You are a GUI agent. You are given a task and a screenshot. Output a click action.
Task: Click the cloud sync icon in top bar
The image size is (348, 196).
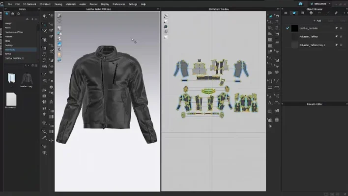tap(300, 3)
